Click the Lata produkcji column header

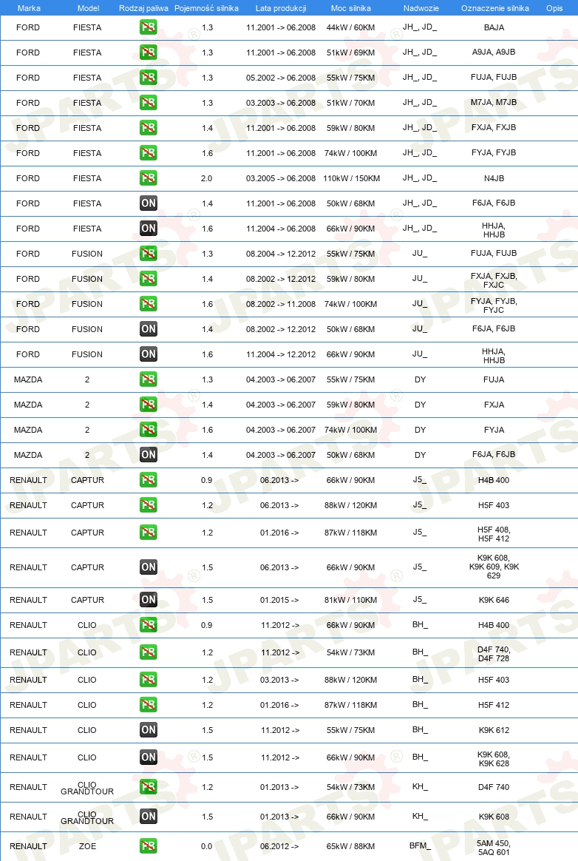280,8
